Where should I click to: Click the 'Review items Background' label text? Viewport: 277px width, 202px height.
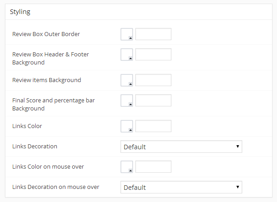[46, 80]
